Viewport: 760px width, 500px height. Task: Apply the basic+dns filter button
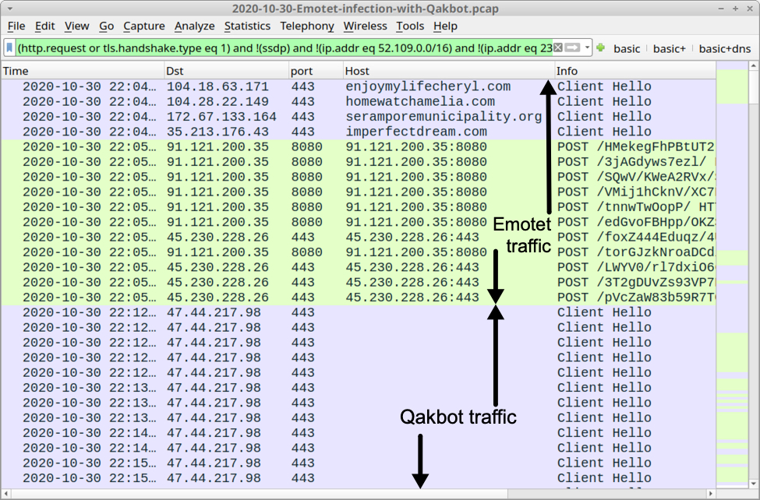point(725,48)
